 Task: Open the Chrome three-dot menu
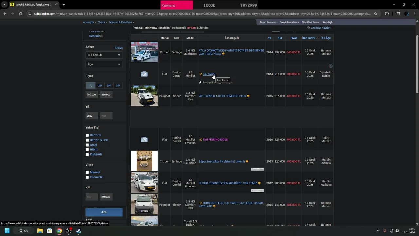pyautogui.click(x=414, y=14)
